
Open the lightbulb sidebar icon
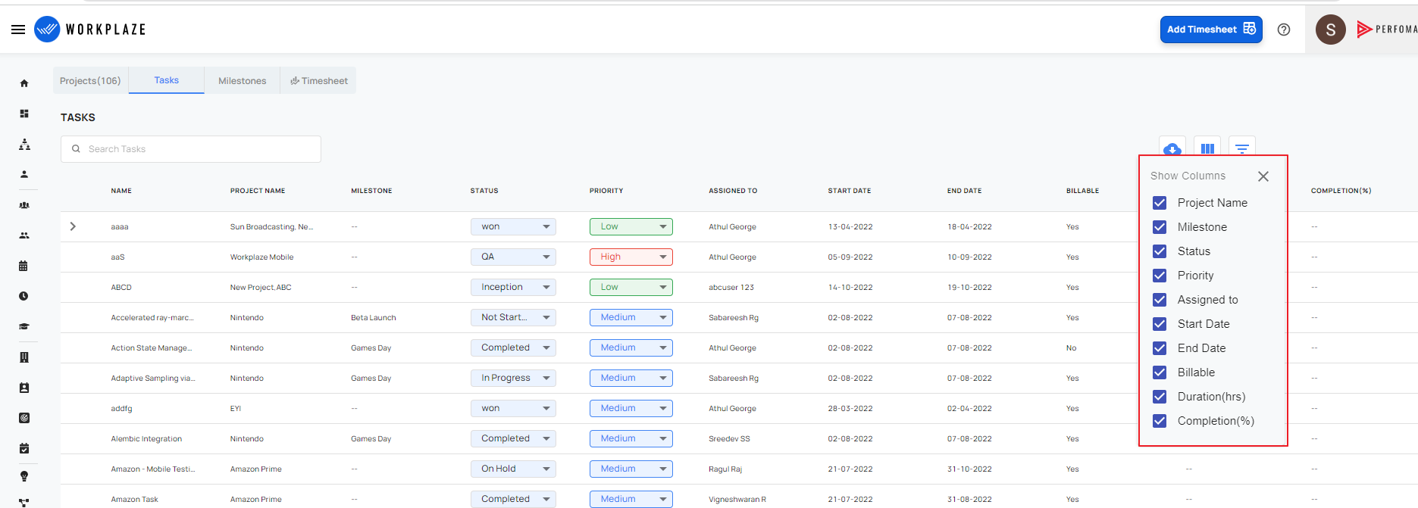[24, 476]
